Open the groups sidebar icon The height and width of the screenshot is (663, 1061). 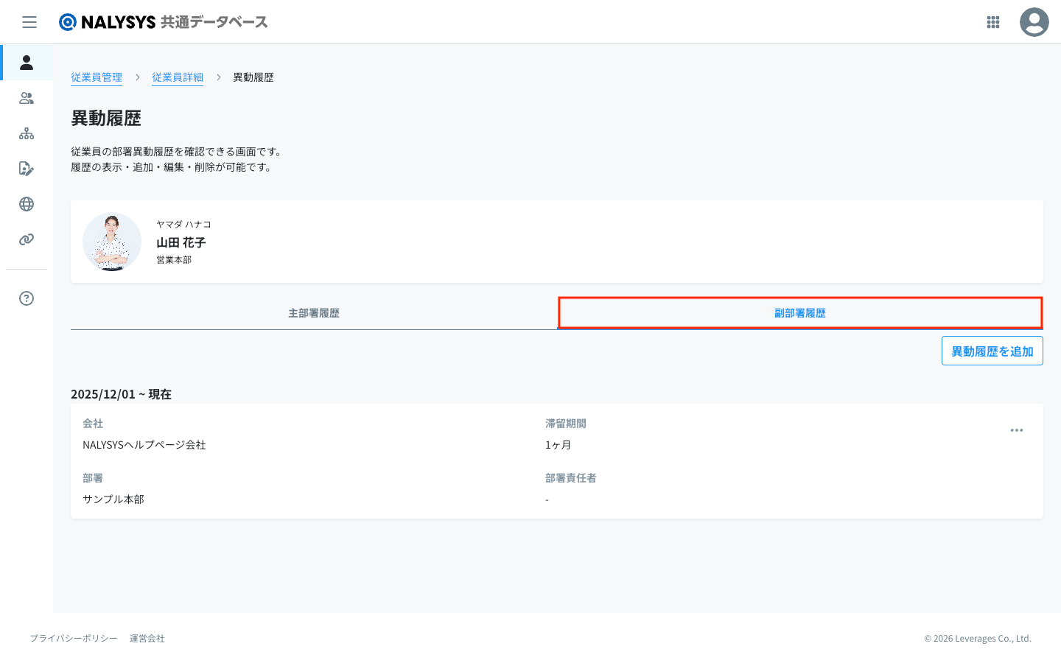click(x=27, y=98)
